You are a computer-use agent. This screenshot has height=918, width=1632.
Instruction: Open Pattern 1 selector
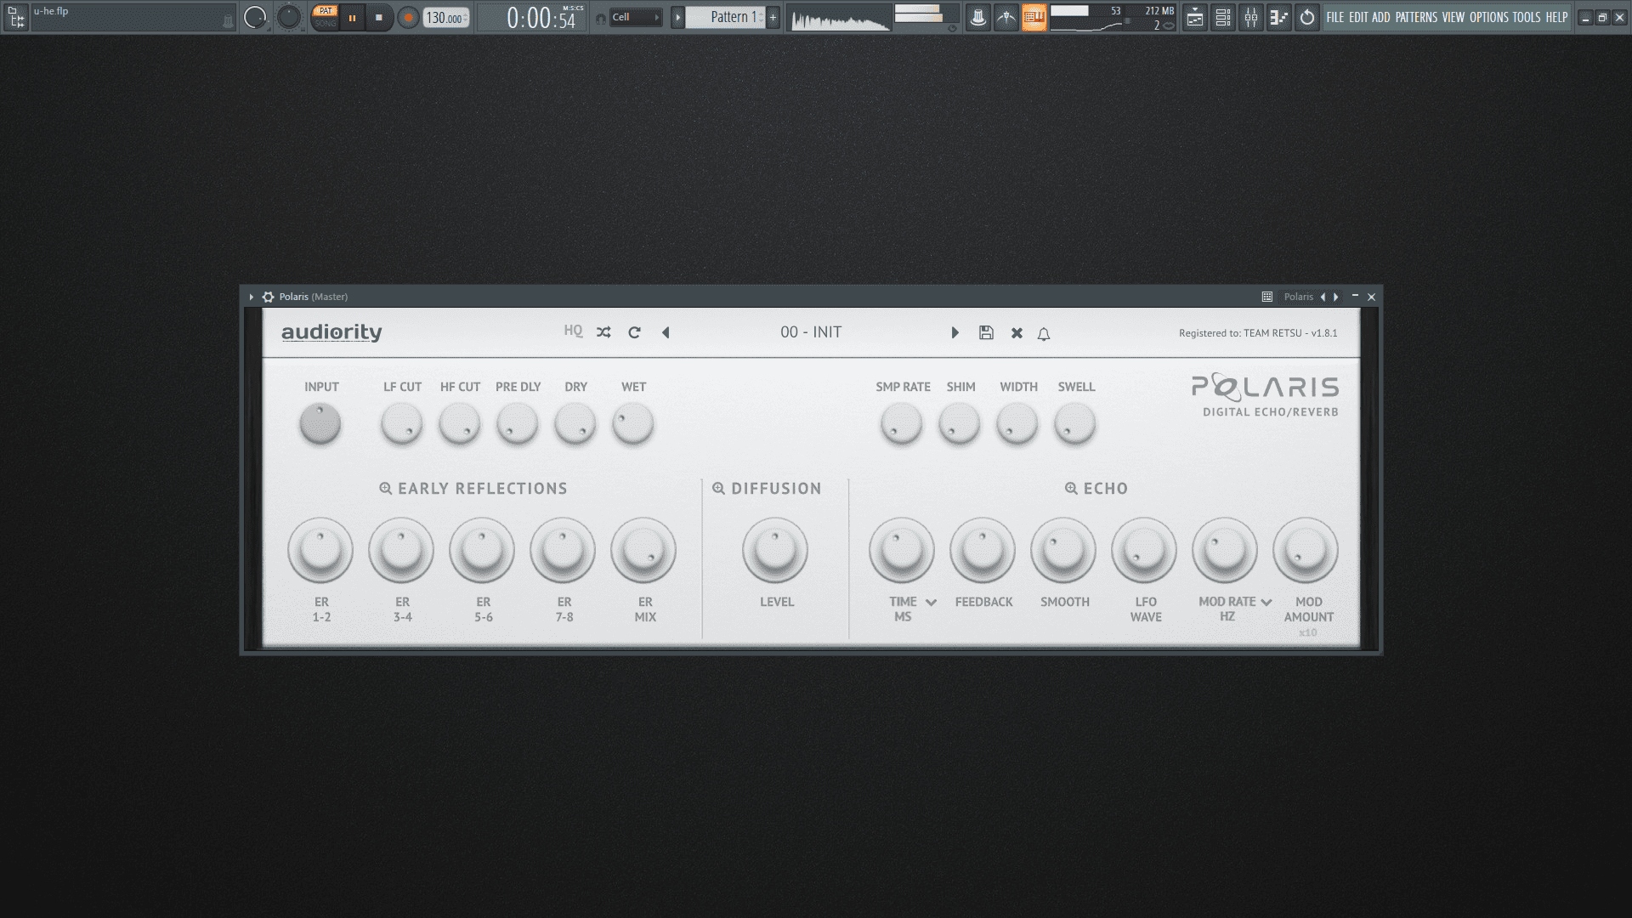(726, 17)
